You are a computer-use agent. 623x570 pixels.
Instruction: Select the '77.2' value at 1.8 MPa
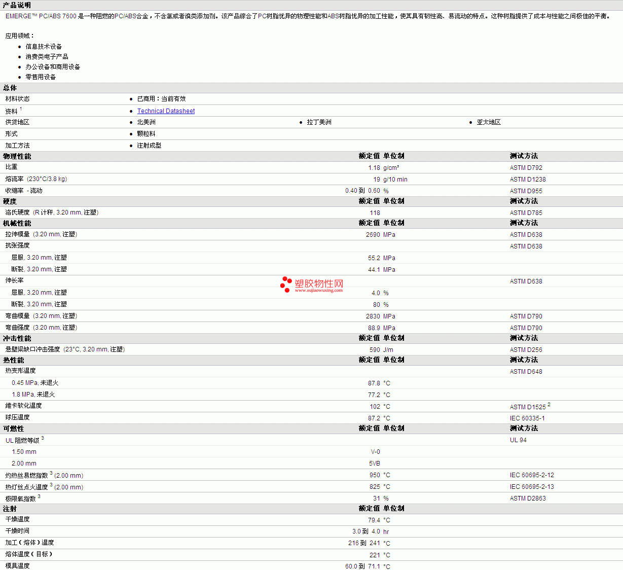point(374,395)
